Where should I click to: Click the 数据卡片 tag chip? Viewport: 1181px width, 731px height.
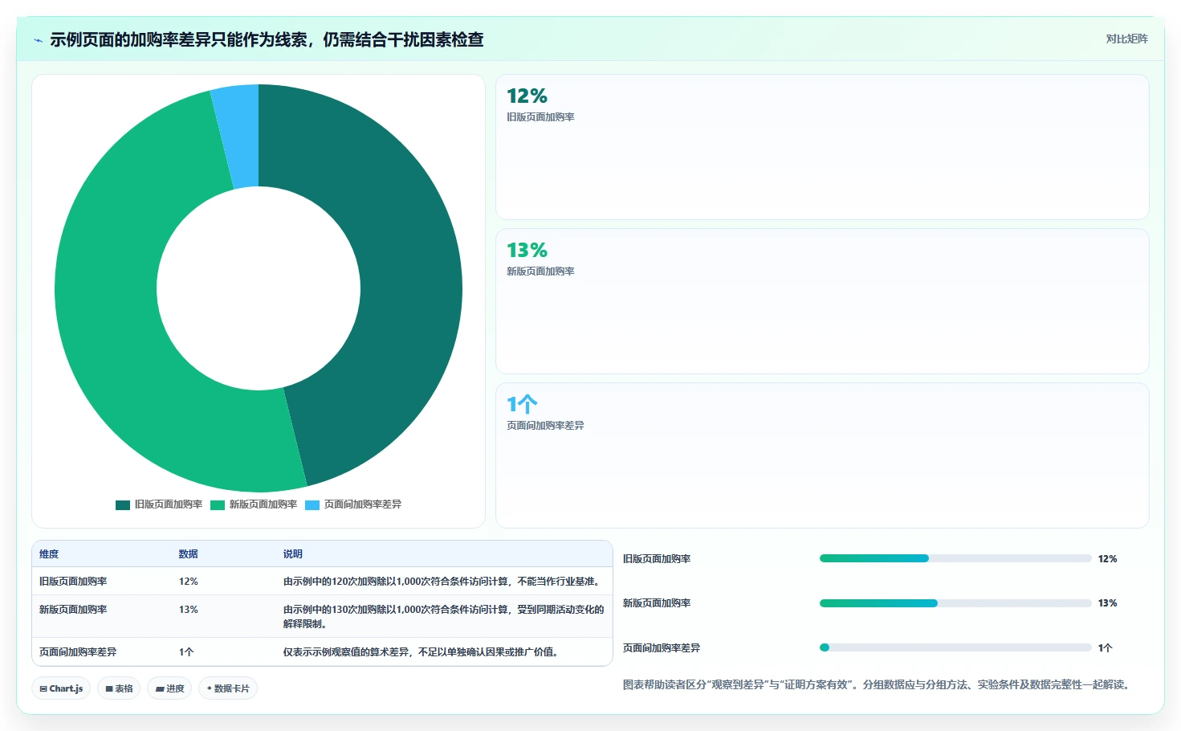[x=228, y=688]
